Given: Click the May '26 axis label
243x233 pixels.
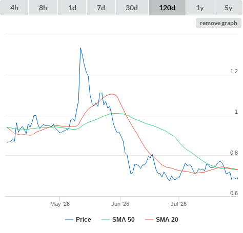Looking at the screenshot, I should point(60,204).
